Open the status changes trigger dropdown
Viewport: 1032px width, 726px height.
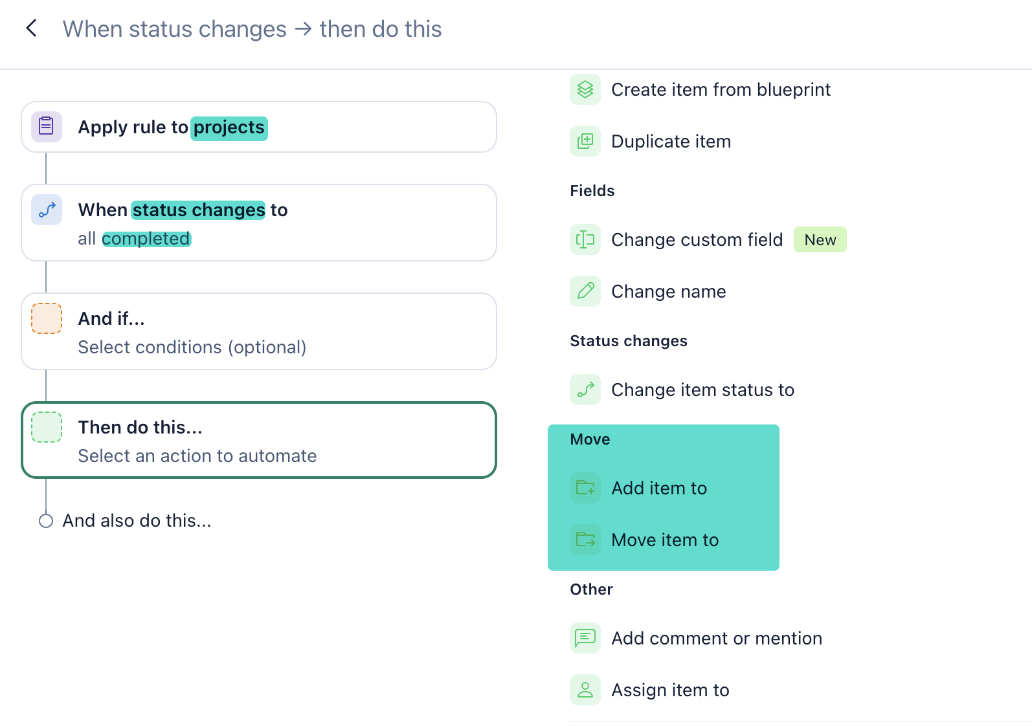pyautogui.click(x=199, y=210)
